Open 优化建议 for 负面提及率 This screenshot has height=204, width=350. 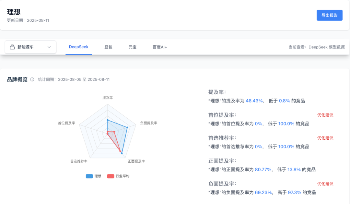click(325, 184)
